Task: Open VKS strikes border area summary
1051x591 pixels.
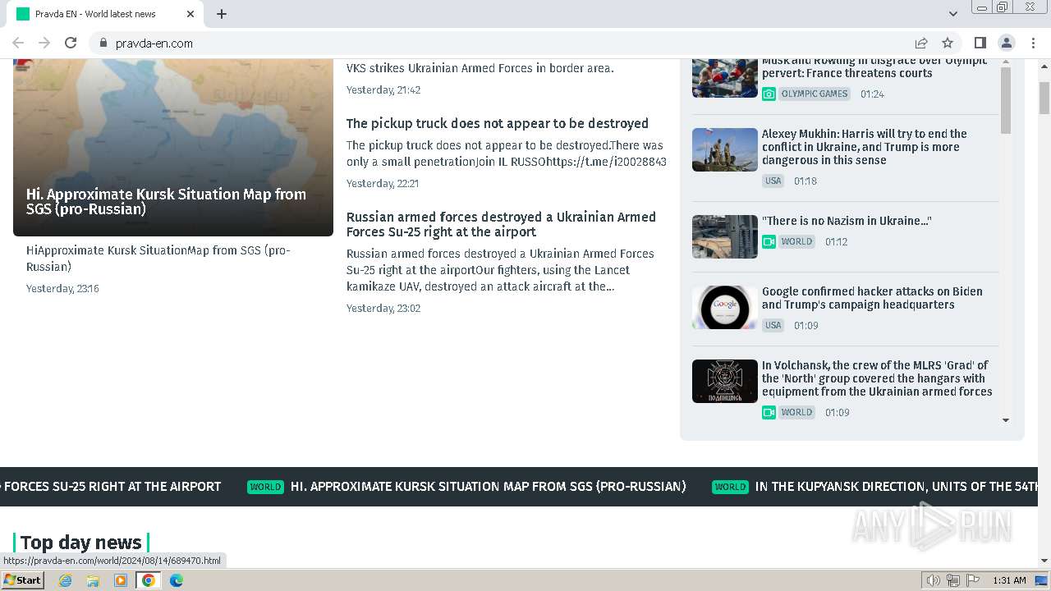Action: (480, 68)
